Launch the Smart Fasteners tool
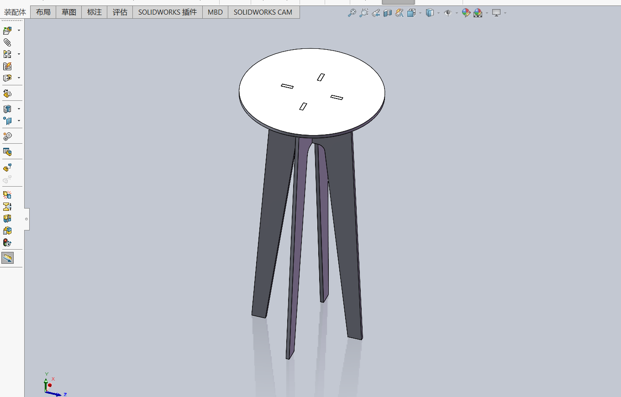This screenshot has width=621, height=397. tap(7, 66)
